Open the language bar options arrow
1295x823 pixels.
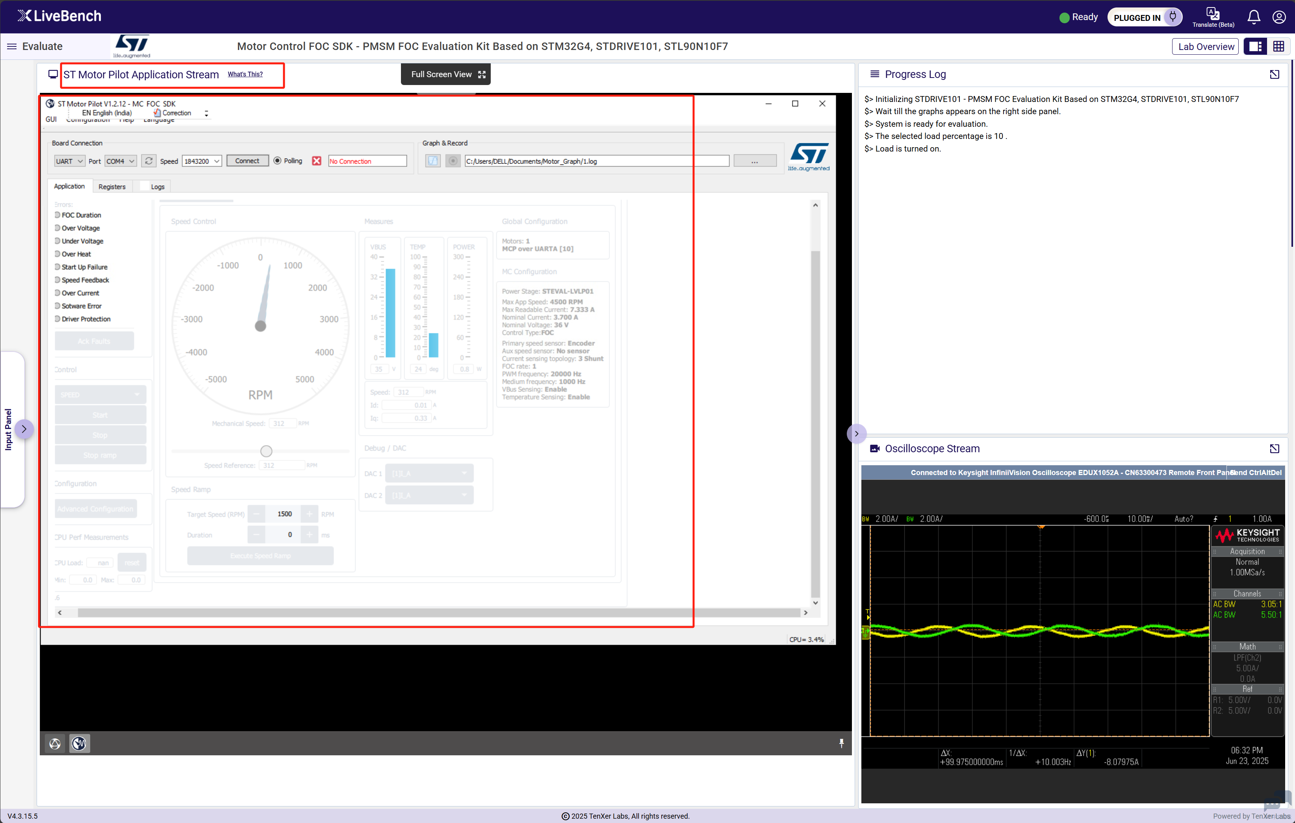(x=206, y=113)
